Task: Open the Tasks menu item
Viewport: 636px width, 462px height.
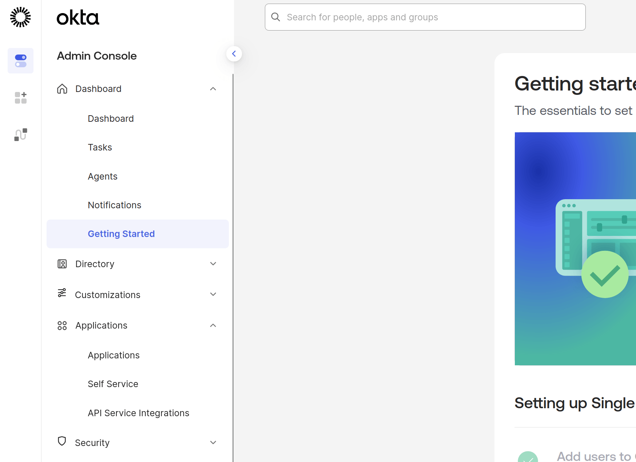Action: [x=100, y=147]
